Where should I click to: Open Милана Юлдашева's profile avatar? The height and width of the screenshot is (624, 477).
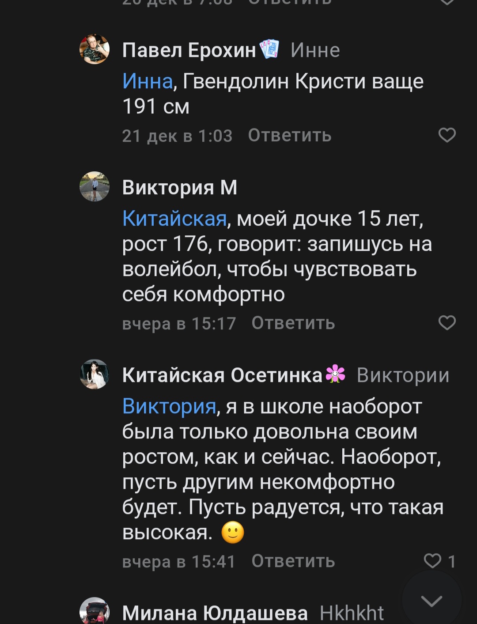coord(95,612)
